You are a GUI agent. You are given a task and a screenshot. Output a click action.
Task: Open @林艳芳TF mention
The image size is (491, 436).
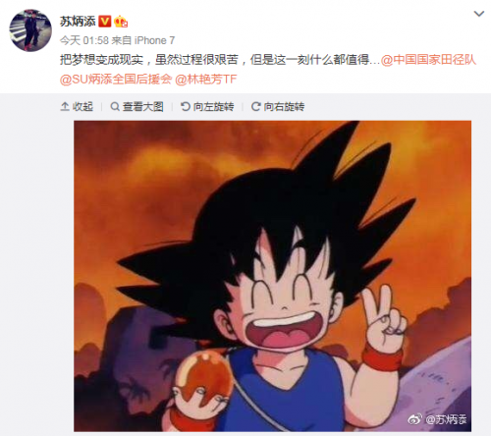point(206,80)
